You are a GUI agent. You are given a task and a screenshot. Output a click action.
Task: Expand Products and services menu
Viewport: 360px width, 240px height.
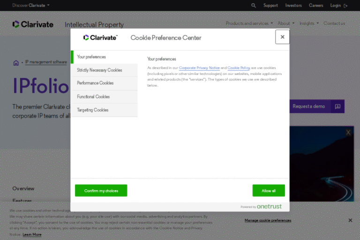pos(249,23)
